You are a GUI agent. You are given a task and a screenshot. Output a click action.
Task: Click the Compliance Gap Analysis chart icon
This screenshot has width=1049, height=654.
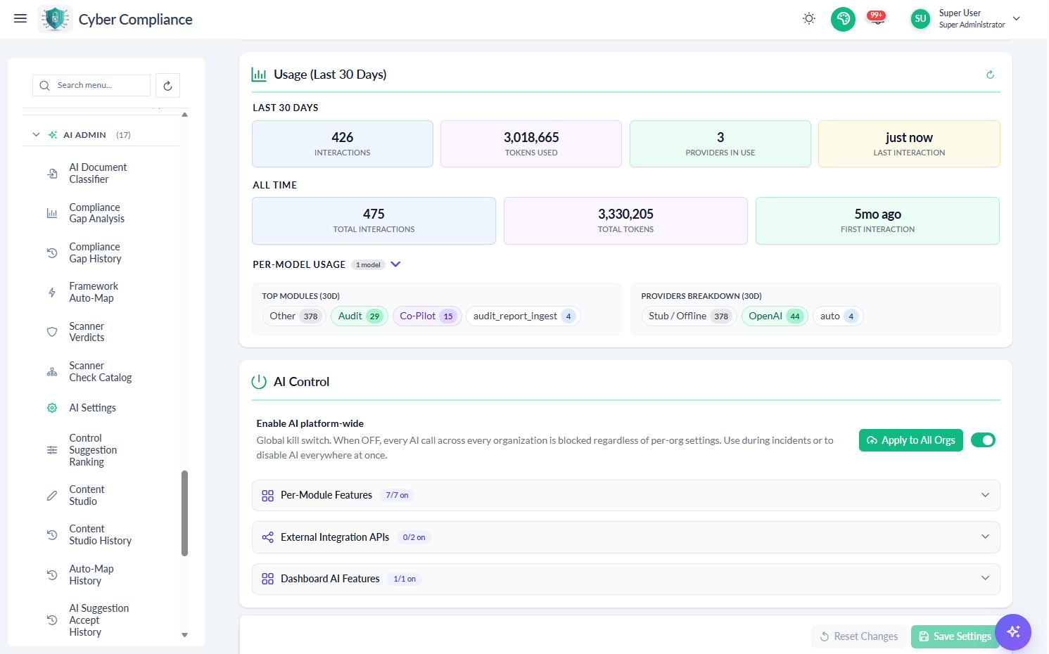(x=52, y=213)
